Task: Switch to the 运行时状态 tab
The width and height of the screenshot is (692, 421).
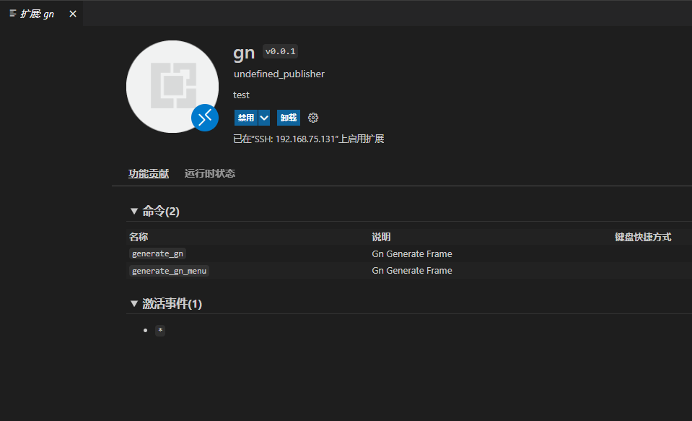Action: [210, 173]
